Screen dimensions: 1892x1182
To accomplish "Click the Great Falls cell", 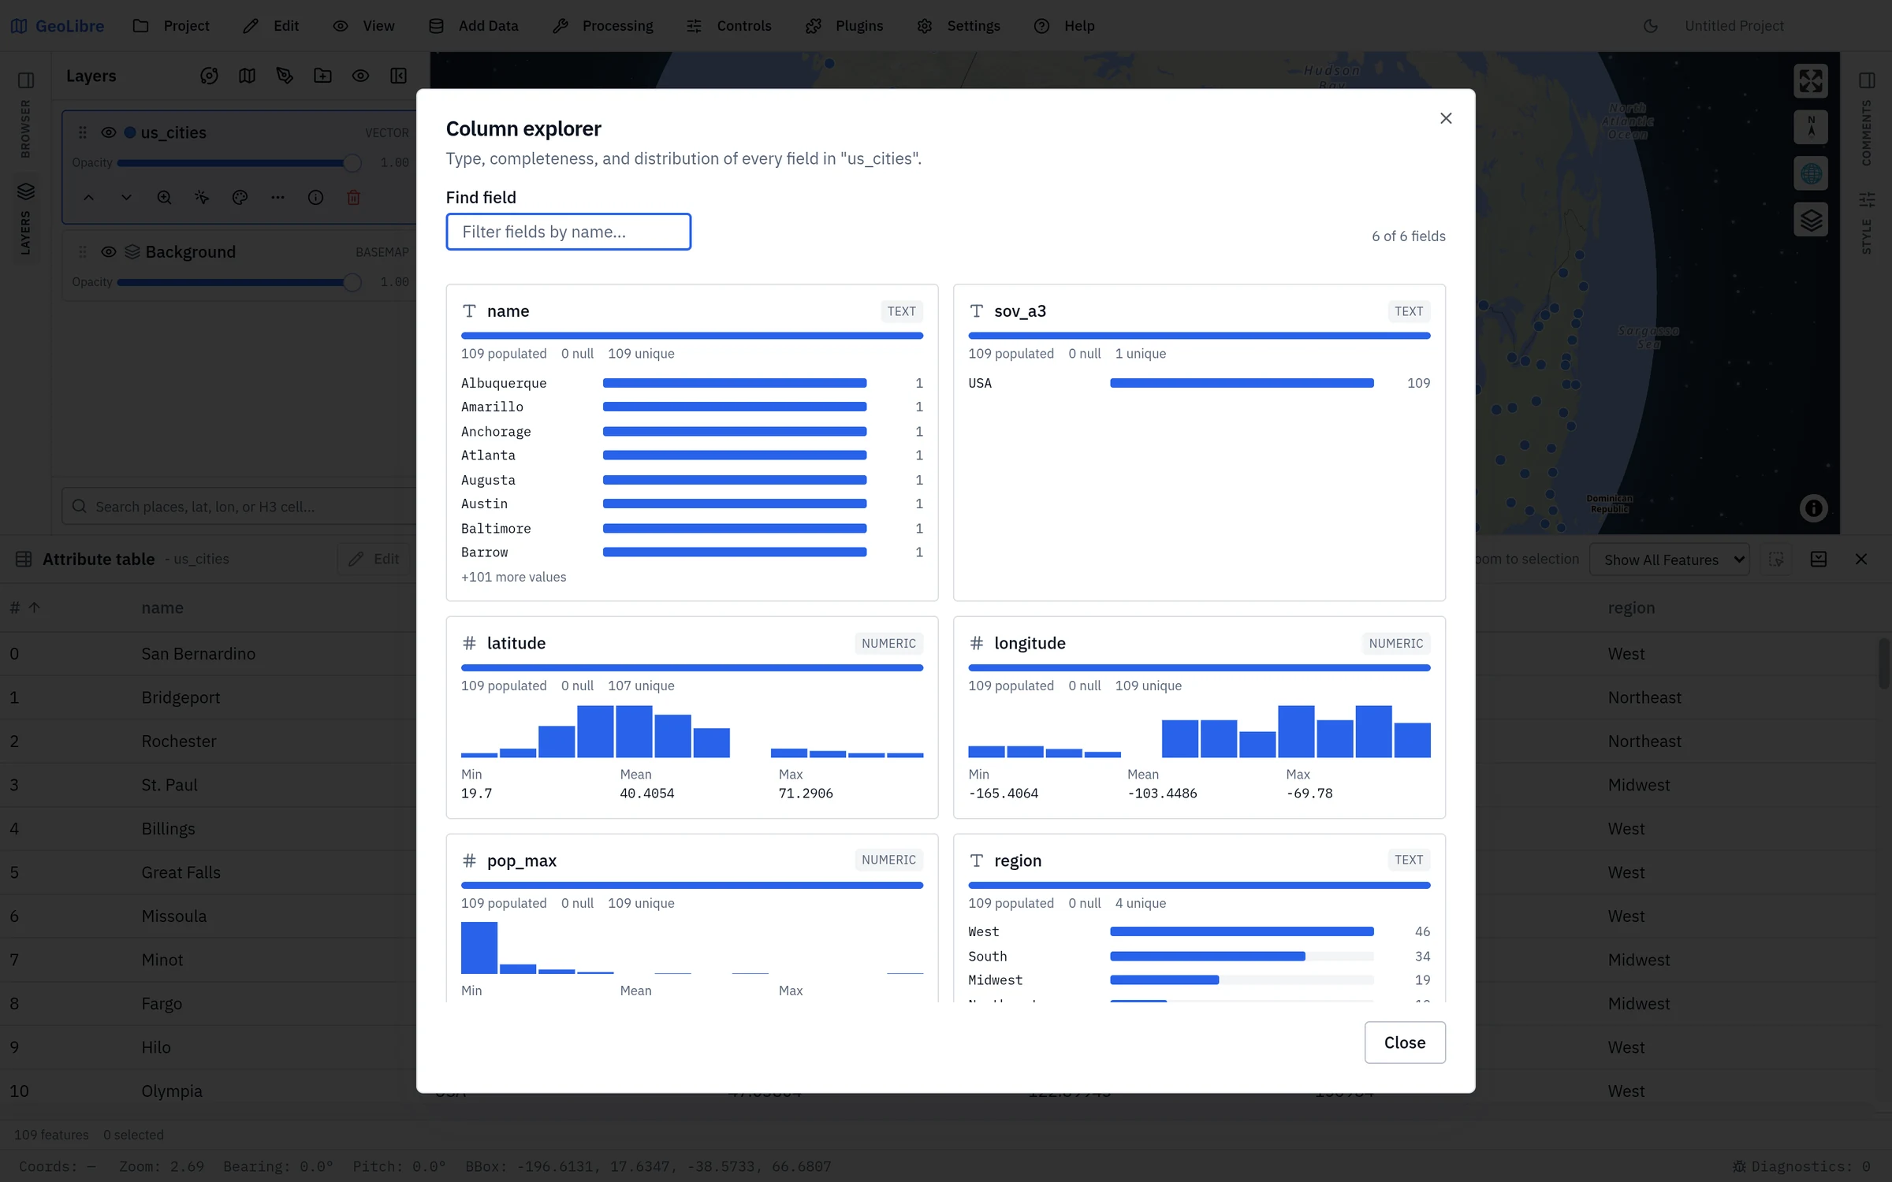I will point(181,872).
